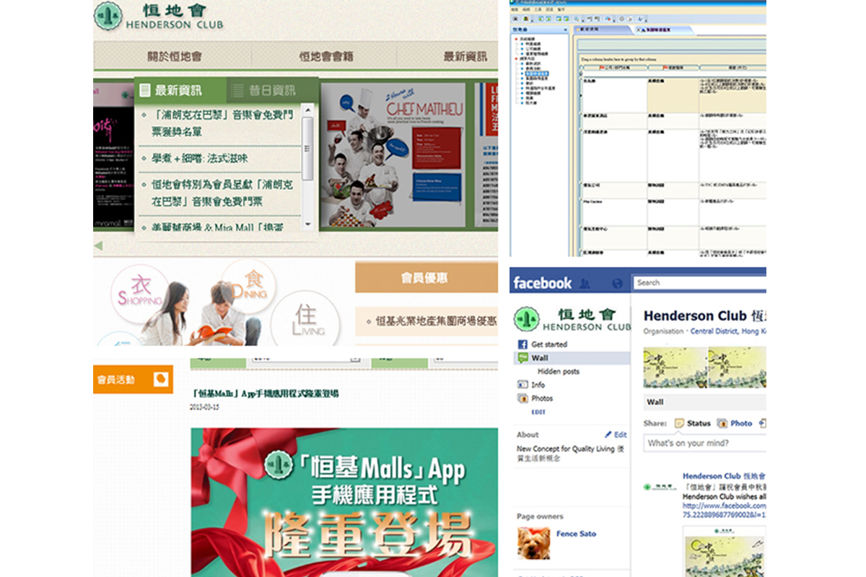Click Fence Sato dog avatar
This screenshot has width=866, height=577.
tap(533, 543)
